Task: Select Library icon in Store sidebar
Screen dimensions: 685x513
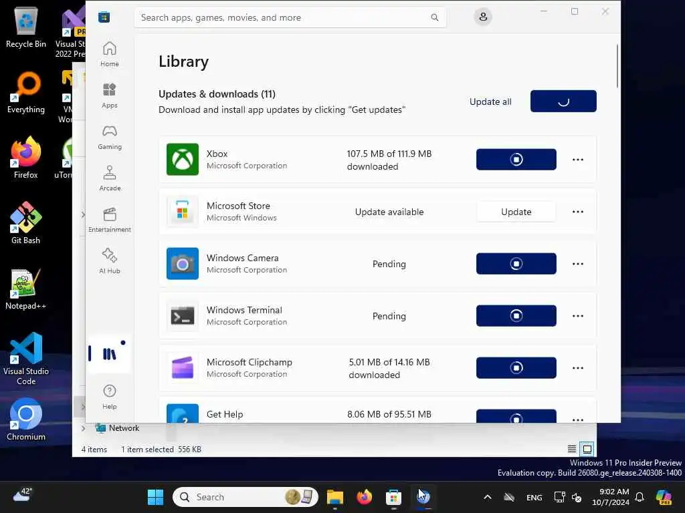Action: (x=109, y=353)
